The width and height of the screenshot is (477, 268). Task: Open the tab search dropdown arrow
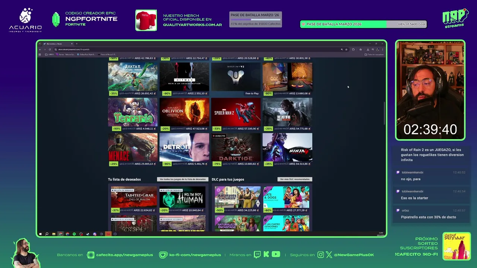coord(40,44)
